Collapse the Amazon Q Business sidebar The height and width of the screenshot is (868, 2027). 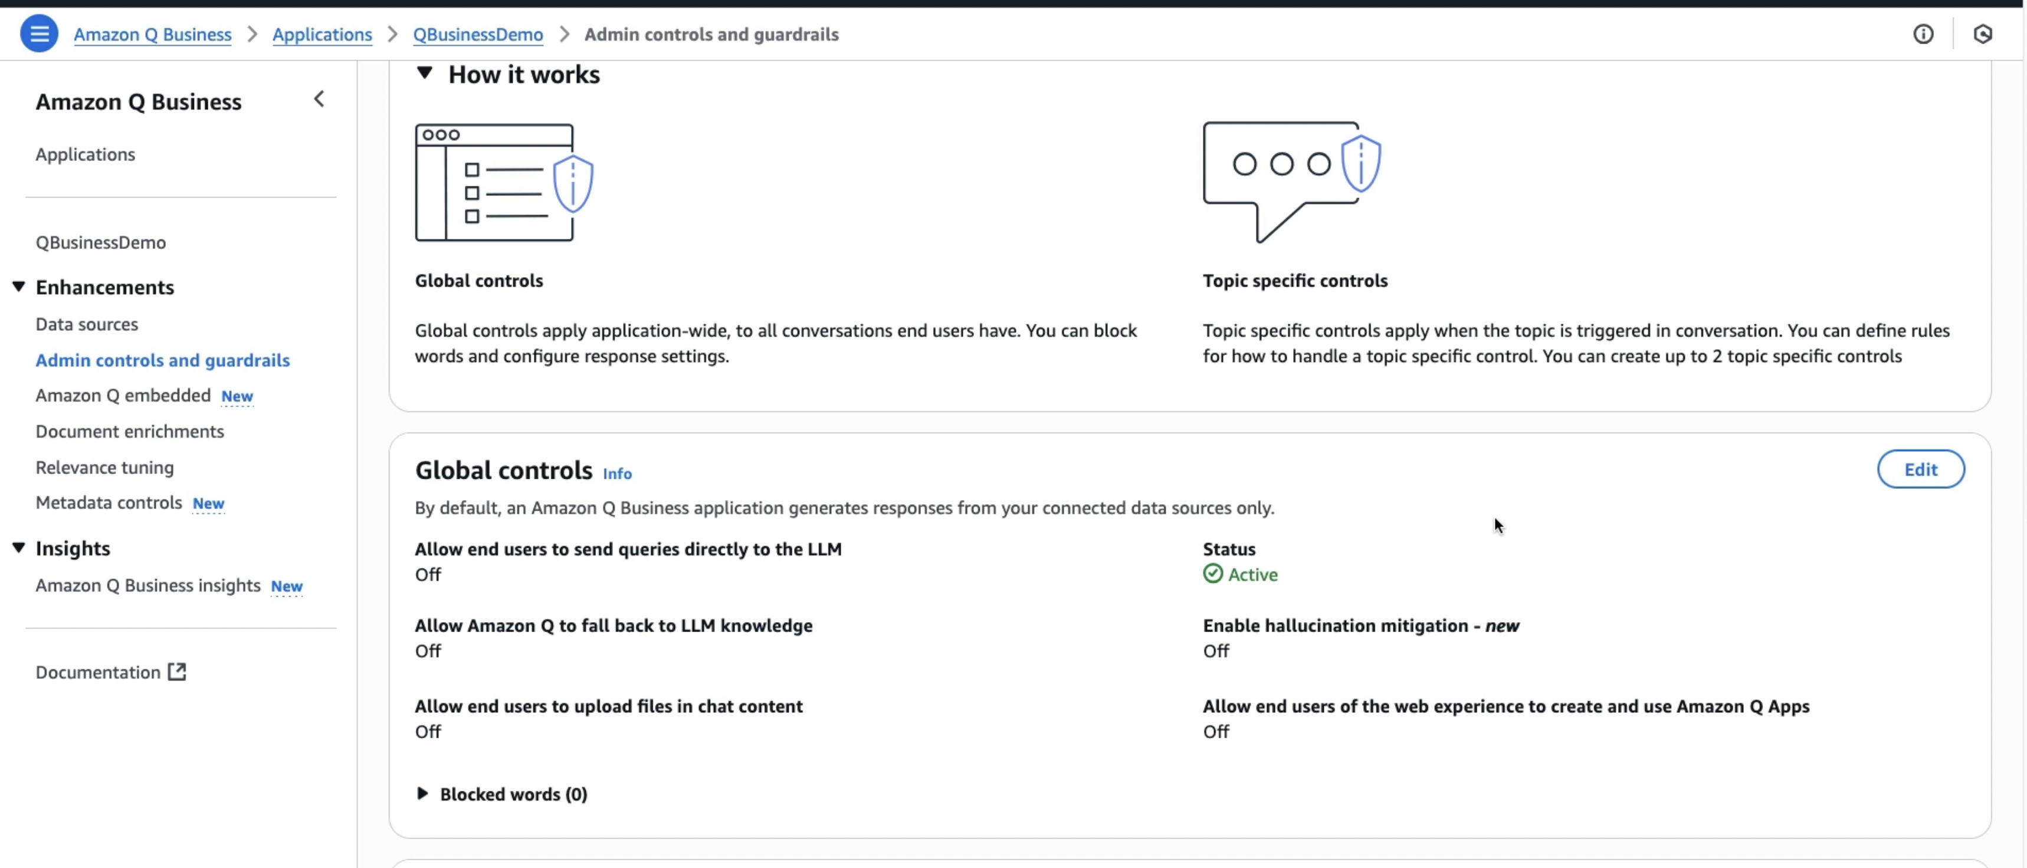coord(319,99)
